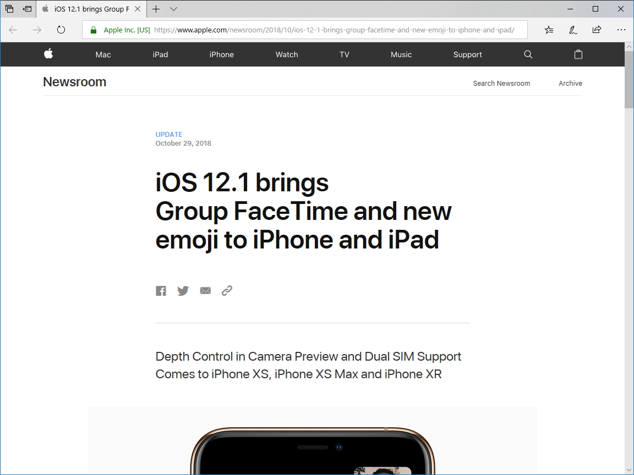Share article on Twitter

183,291
